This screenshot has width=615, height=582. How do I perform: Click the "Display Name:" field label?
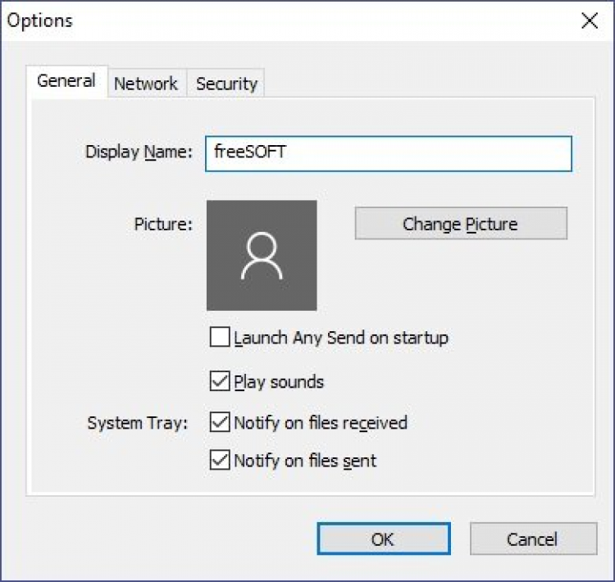pyautogui.click(x=139, y=152)
